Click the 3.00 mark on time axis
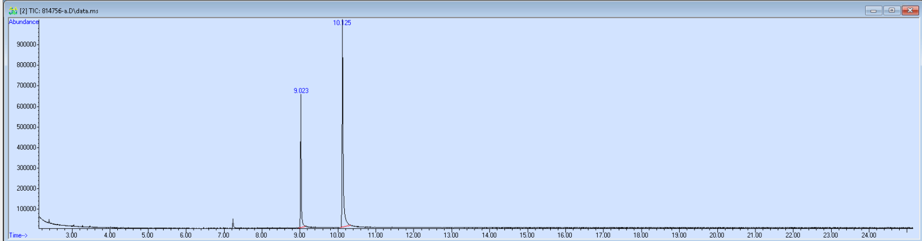 [x=71, y=235]
